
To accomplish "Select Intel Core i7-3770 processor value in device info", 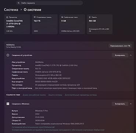I will [56, 65].
